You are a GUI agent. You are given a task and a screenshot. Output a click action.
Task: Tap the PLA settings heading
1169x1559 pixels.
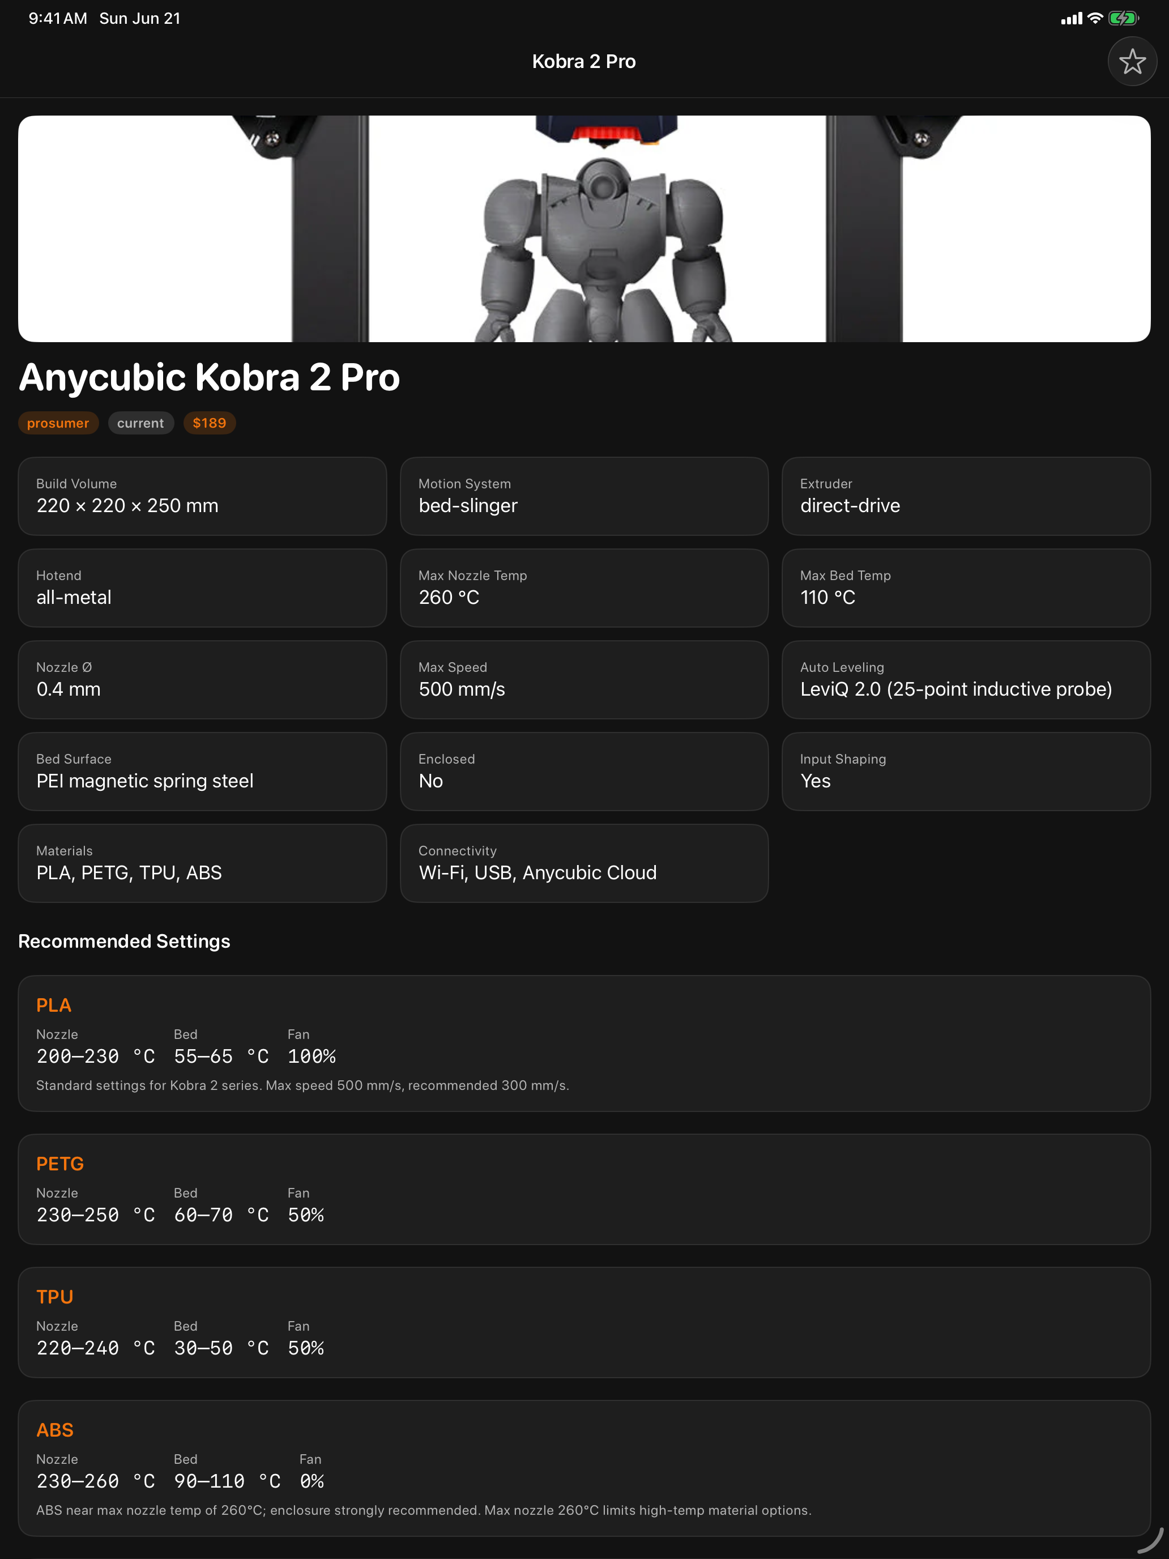pos(54,1005)
